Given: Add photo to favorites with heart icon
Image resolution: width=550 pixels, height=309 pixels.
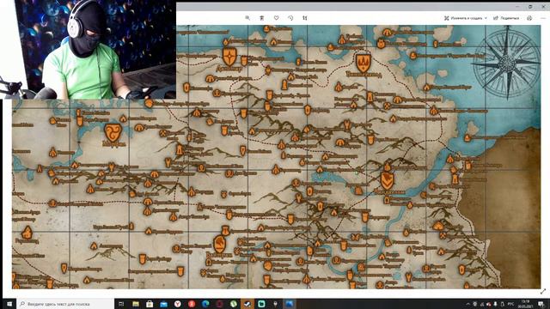Looking at the screenshot, I should point(277,18).
